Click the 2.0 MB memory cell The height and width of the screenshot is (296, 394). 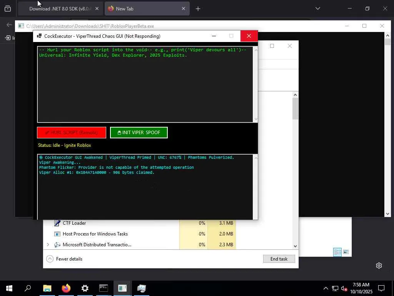coord(222,234)
